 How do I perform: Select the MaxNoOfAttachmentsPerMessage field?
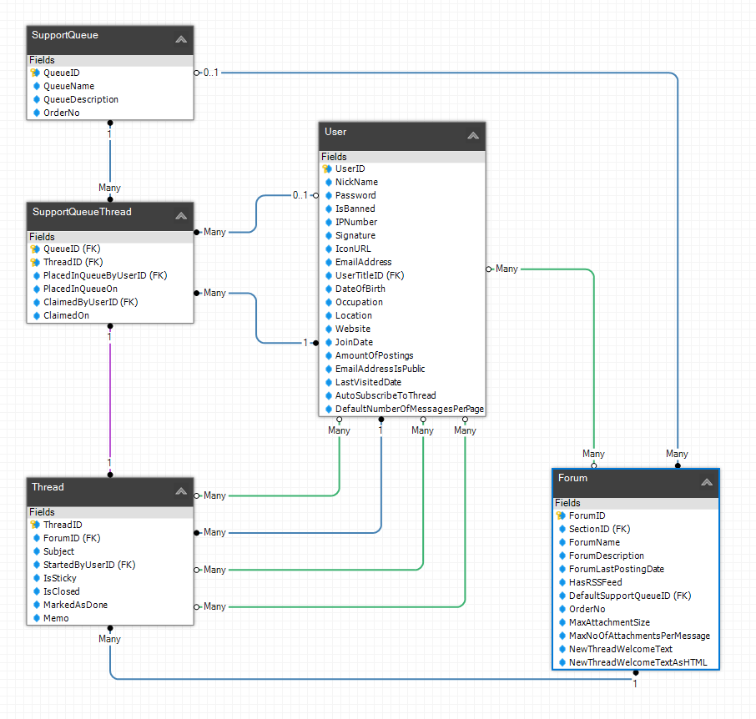coord(636,636)
